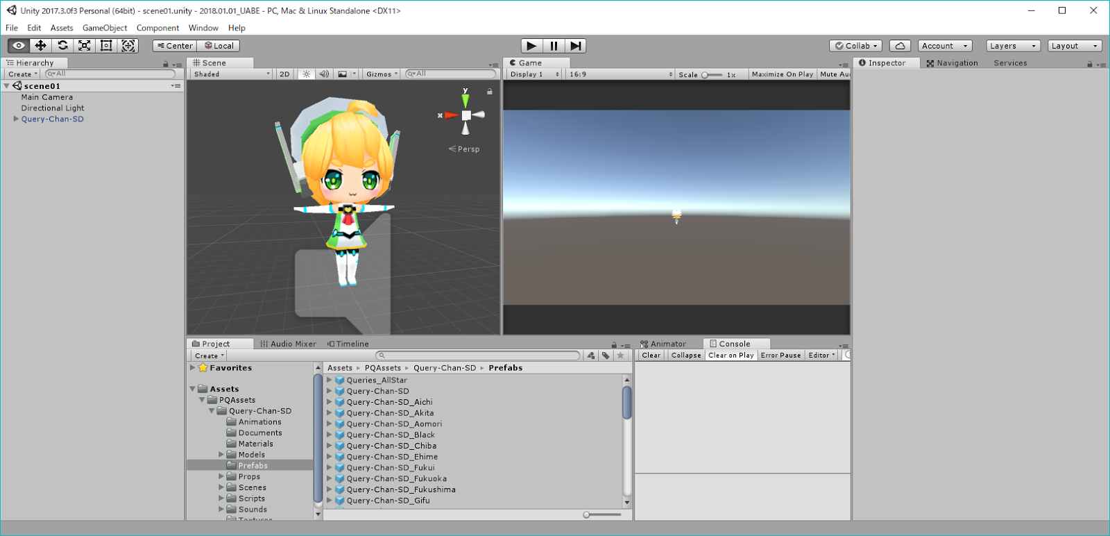
Task: Click the favorites star search icon
Action: [x=621, y=355]
